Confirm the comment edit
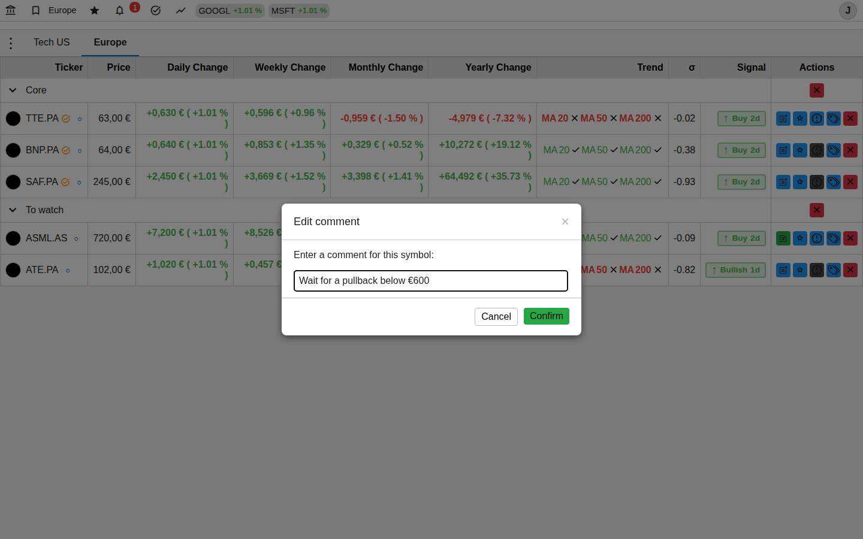Image resolution: width=863 pixels, height=539 pixels. tap(547, 316)
